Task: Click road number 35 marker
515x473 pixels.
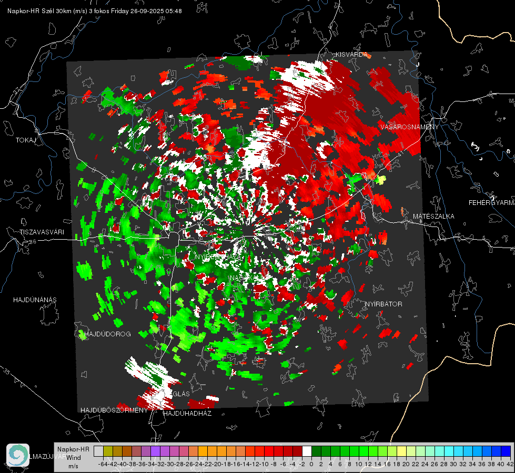Action: click(x=6, y=372)
